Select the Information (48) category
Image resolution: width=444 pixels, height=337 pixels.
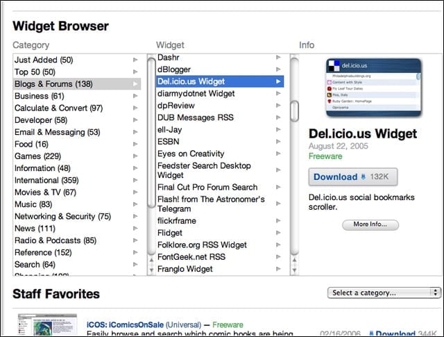click(x=77, y=168)
